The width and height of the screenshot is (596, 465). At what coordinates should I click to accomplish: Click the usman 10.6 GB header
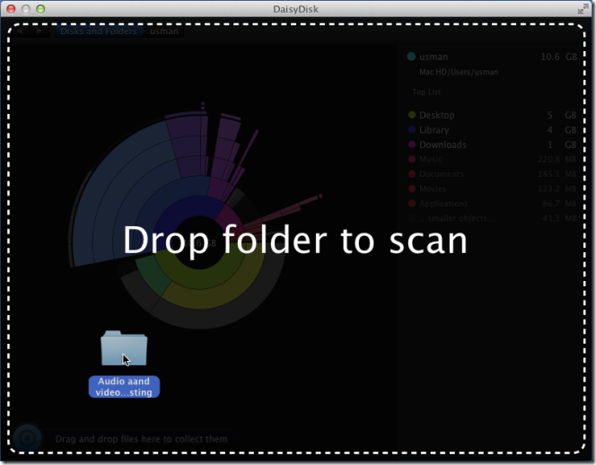pyautogui.click(x=492, y=57)
